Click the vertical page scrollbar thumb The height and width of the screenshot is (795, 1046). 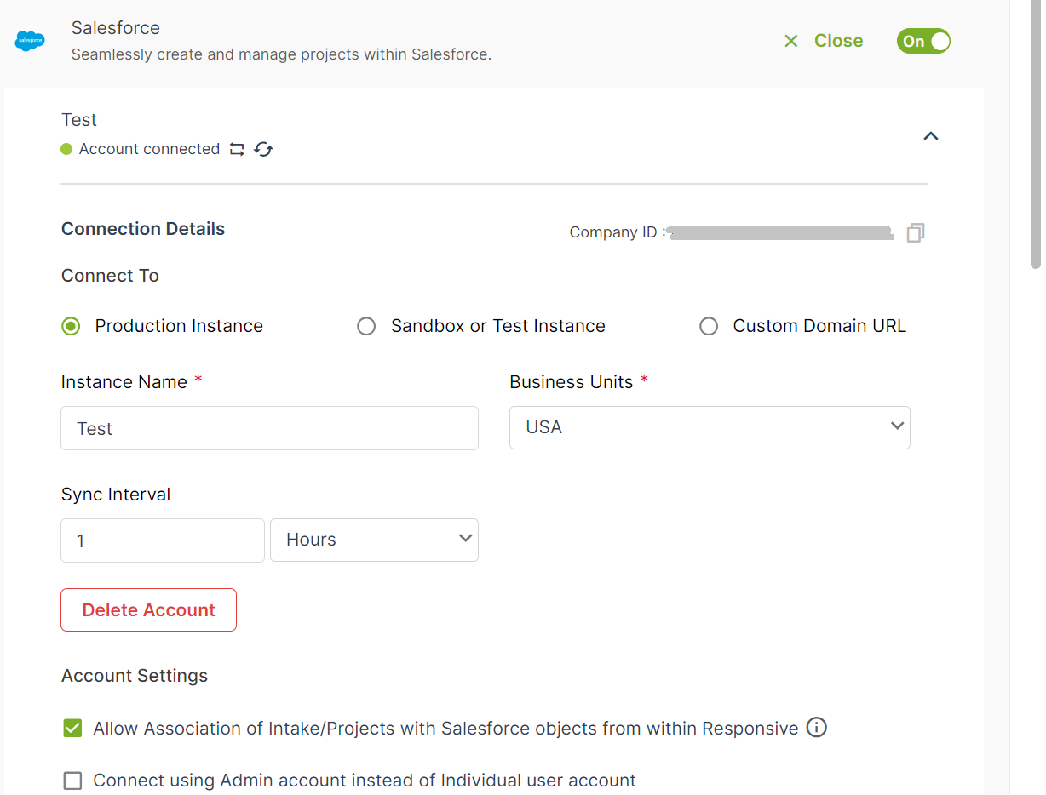[1036, 136]
